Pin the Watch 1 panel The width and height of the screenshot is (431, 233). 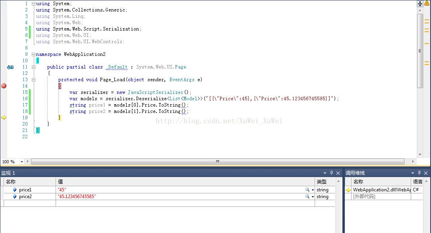[332, 173]
